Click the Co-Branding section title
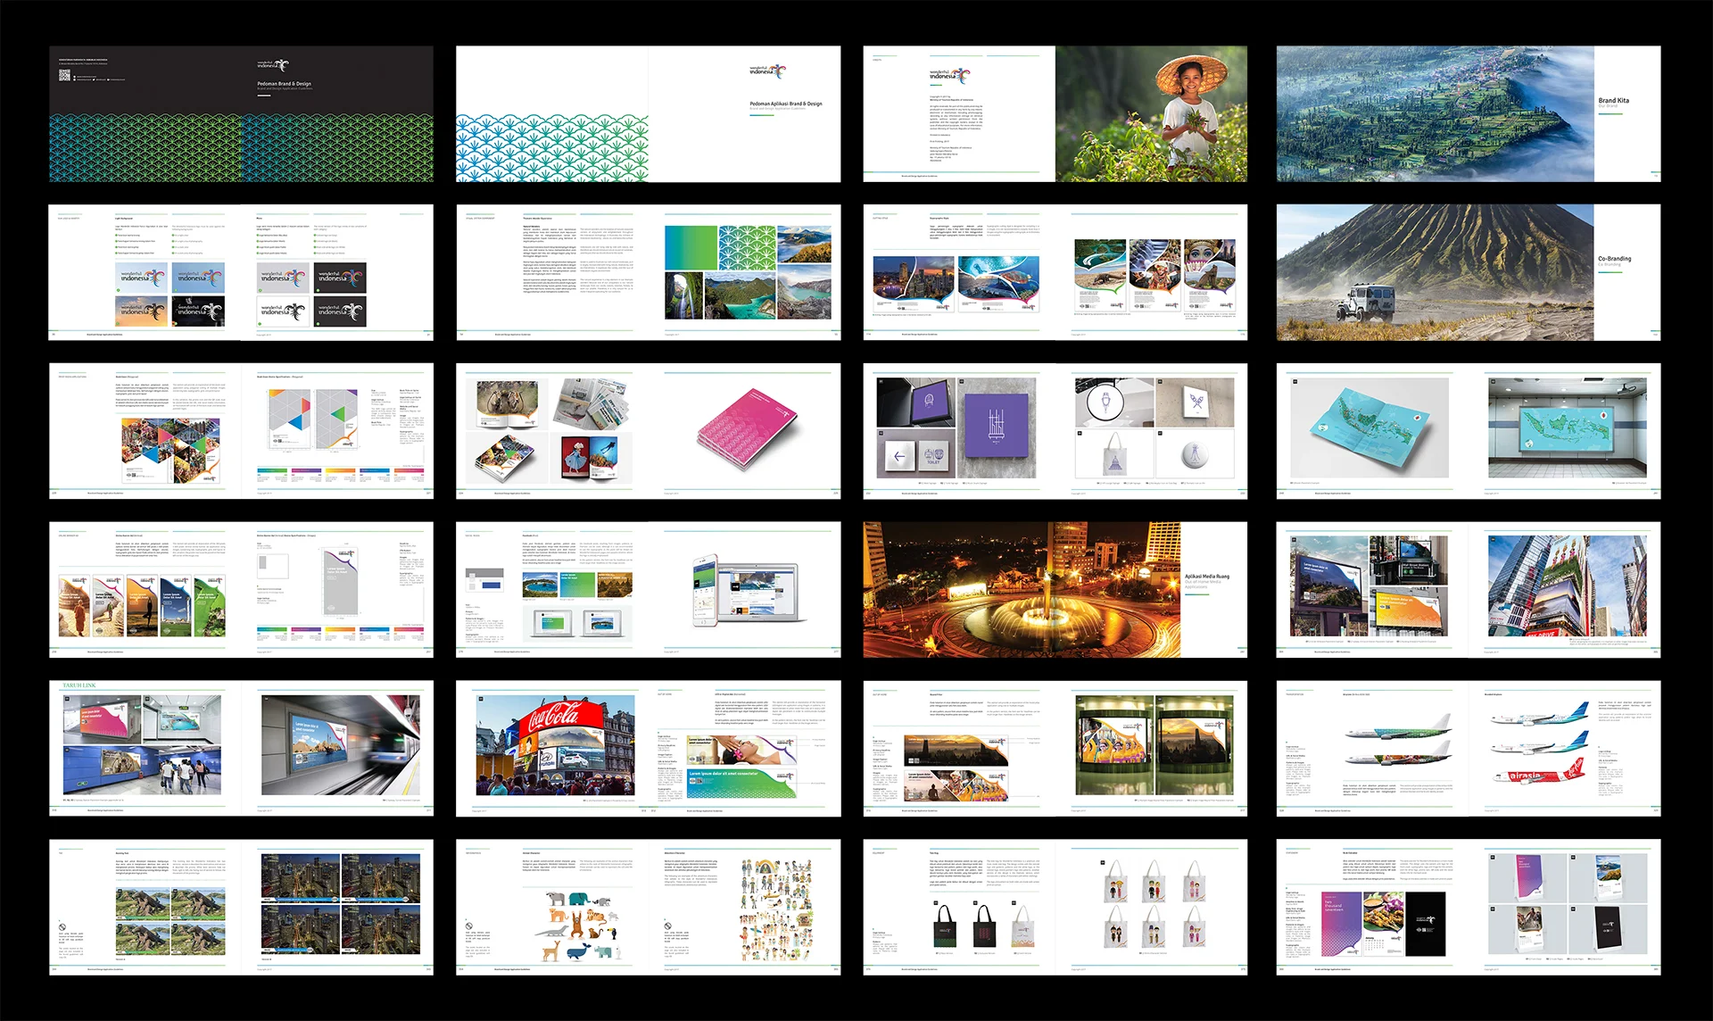The width and height of the screenshot is (1713, 1021). pos(1614,259)
